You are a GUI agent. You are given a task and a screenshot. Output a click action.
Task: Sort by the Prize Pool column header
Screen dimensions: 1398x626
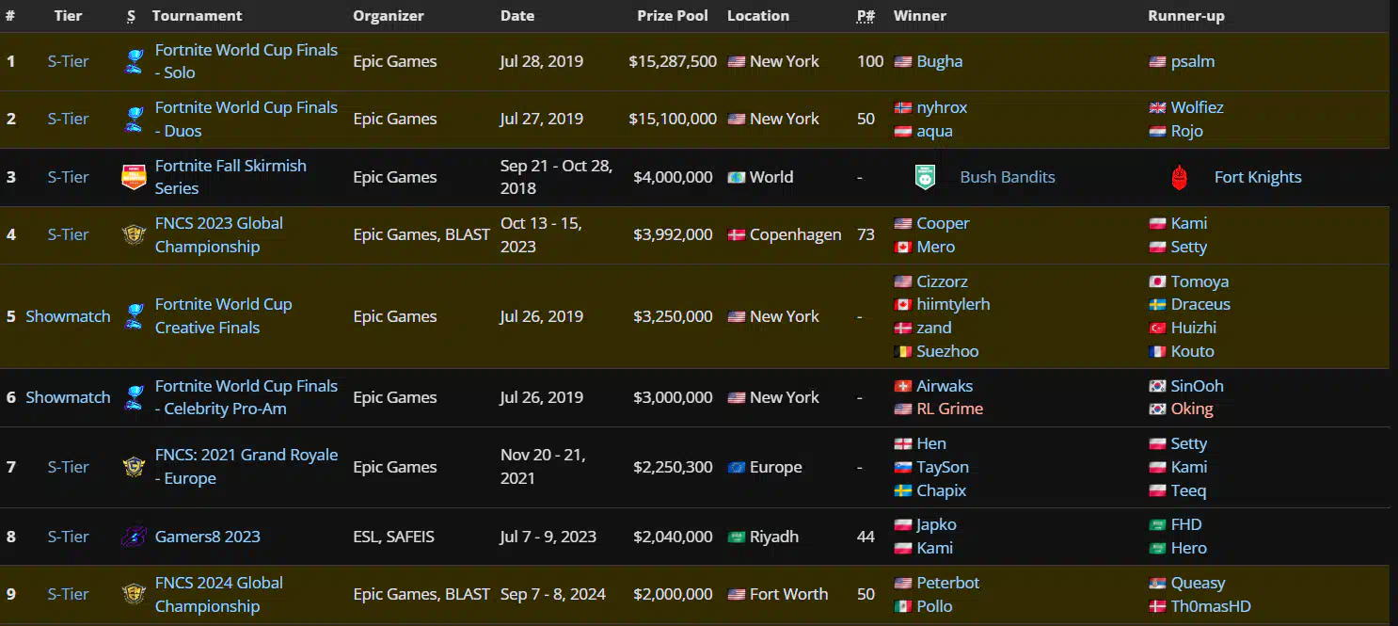coord(673,16)
